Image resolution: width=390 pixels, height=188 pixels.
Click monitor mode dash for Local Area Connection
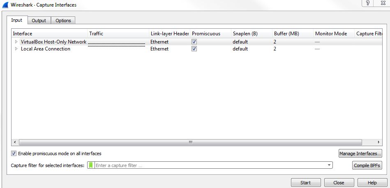tap(317, 49)
